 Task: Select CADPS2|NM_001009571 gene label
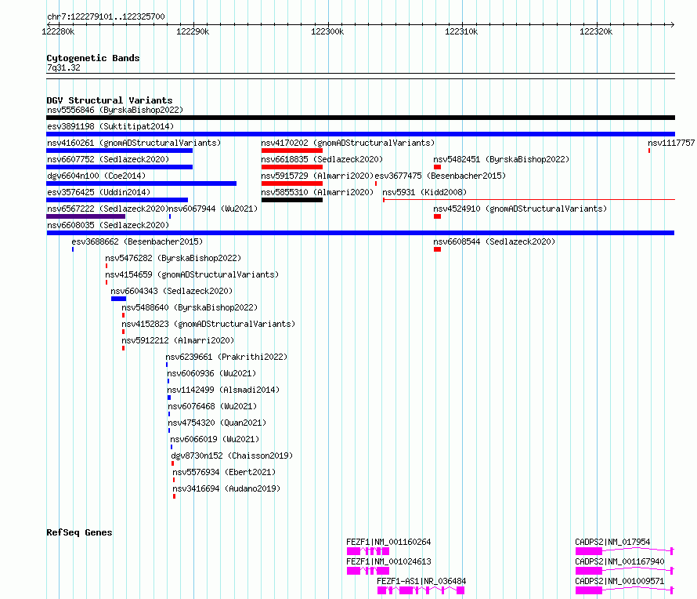tap(619, 581)
